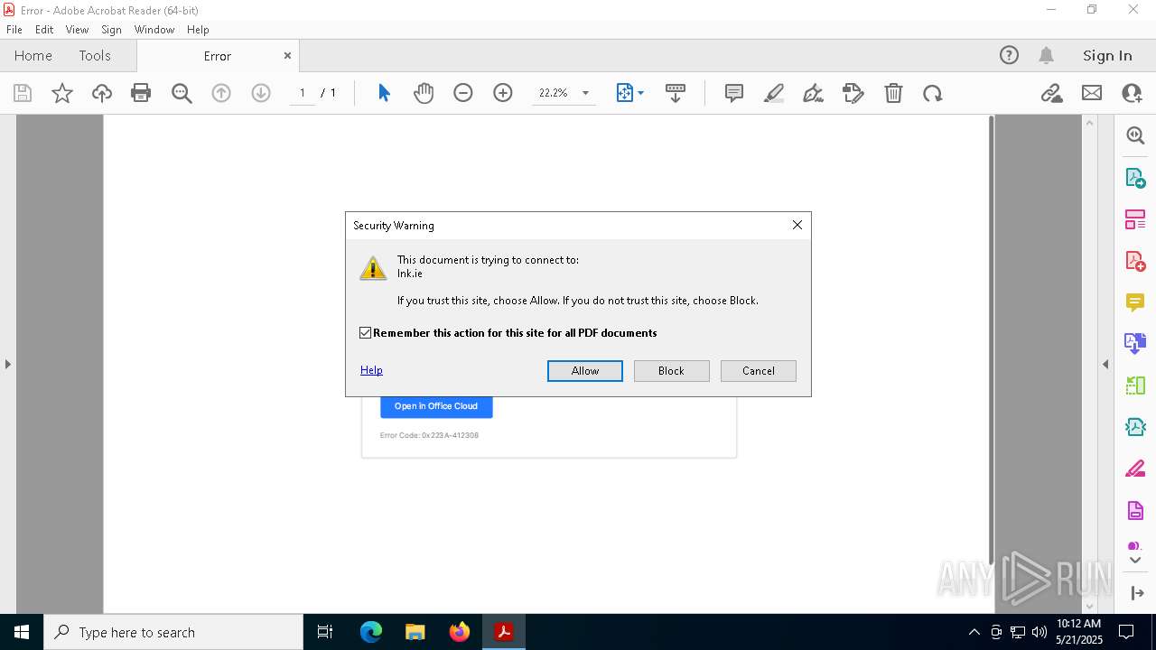
Task: Click Cancel in Security Warning
Action: (x=759, y=371)
